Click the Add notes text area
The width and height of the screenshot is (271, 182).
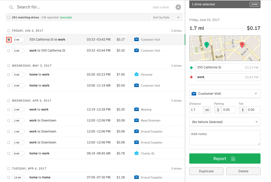(x=225, y=138)
